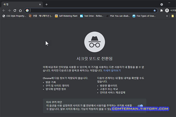The image size is (176, 117).
Task: Close the 새 탭 tab
Action: 40,5
